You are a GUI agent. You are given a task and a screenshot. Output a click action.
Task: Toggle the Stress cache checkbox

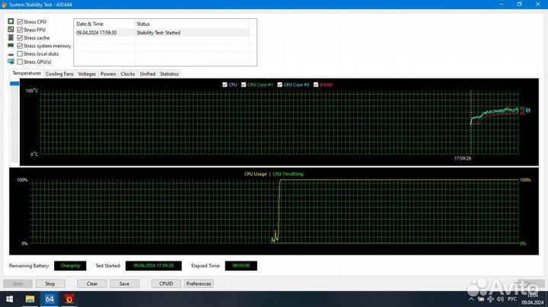[x=20, y=38]
